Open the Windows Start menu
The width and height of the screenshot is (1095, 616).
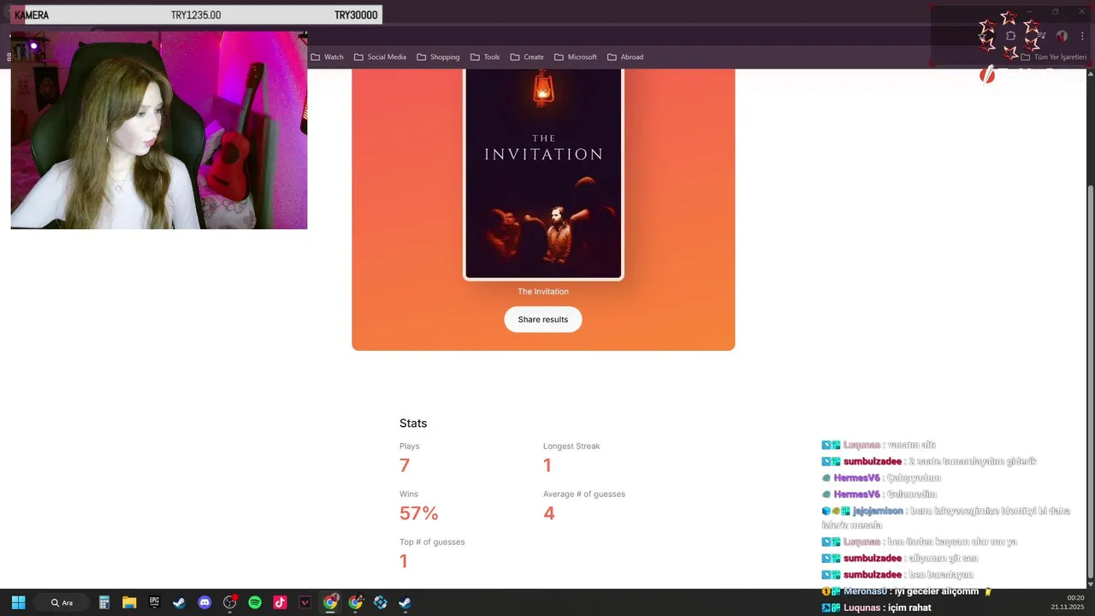pos(18,602)
